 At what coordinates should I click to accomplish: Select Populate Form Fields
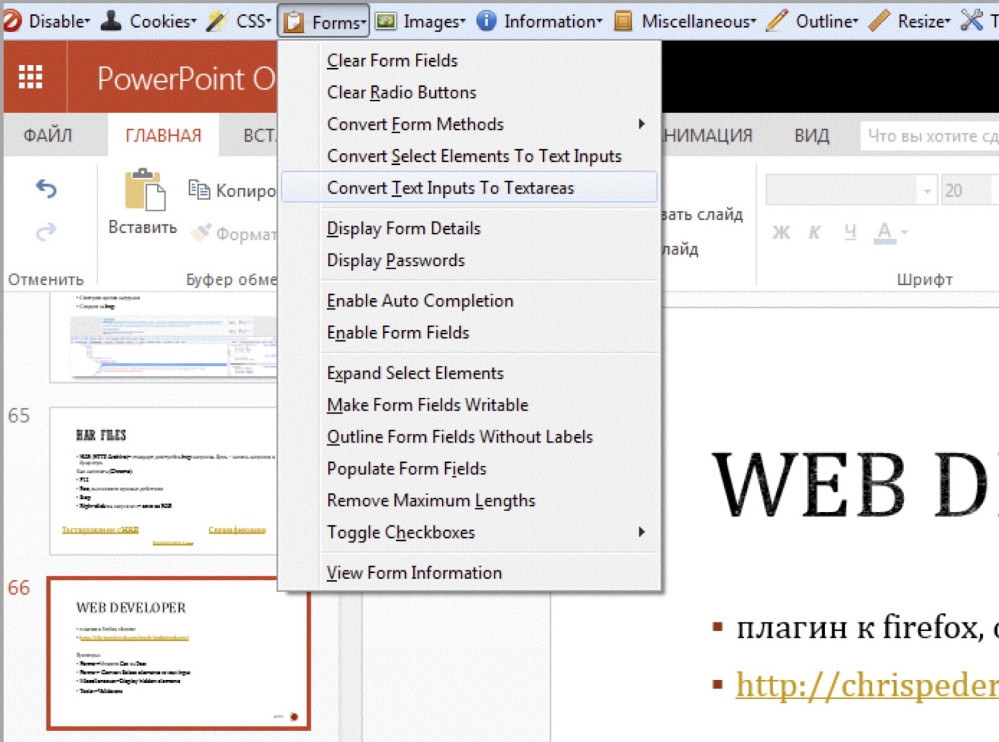[470, 469]
